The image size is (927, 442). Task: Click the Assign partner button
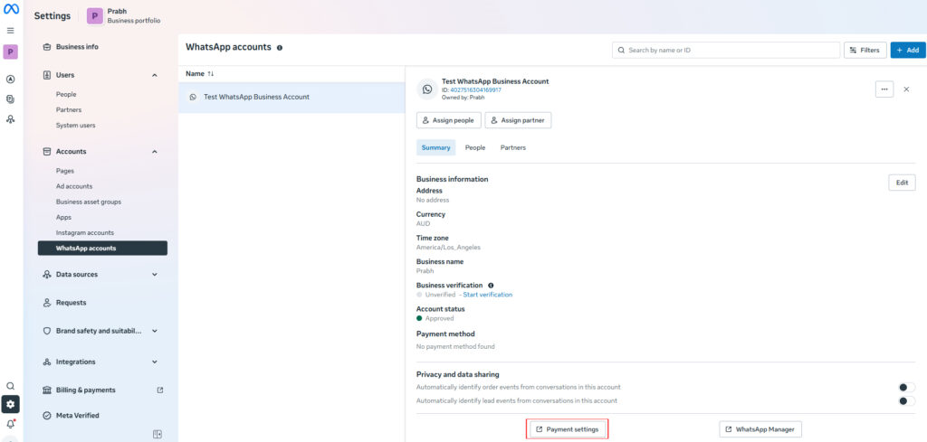(519, 120)
